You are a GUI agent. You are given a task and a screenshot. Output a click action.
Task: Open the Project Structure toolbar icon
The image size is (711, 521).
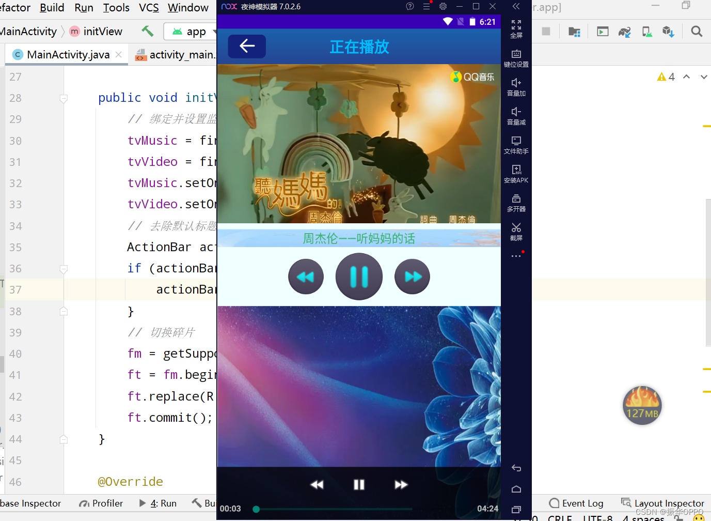coord(574,32)
